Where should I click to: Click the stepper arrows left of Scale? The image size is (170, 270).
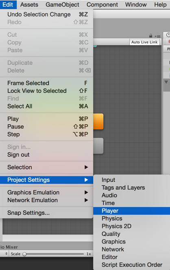7,254
